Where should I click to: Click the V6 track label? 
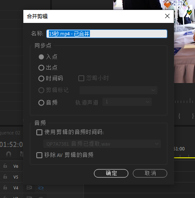point(16,166)
